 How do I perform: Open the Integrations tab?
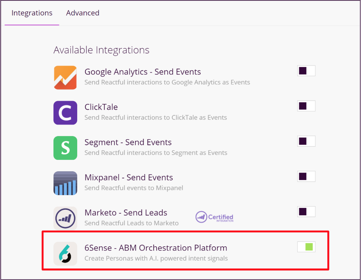click(32, 13)
